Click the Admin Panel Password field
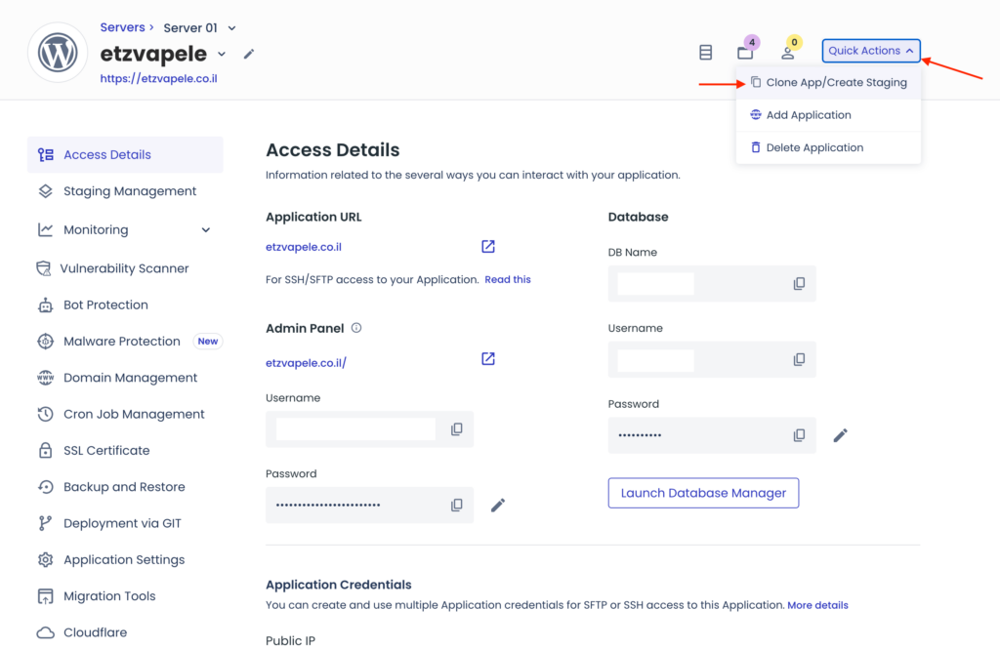Image resolution: width=1000 pixels, height=650 pixels. pyautogui.click(x=370, y=505)
